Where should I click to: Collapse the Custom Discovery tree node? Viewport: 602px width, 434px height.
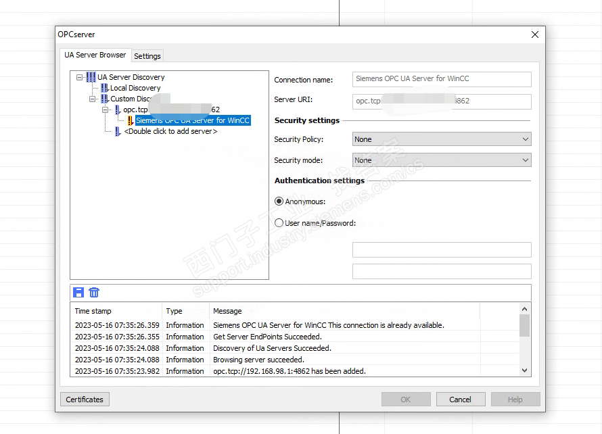coord(92,99)
